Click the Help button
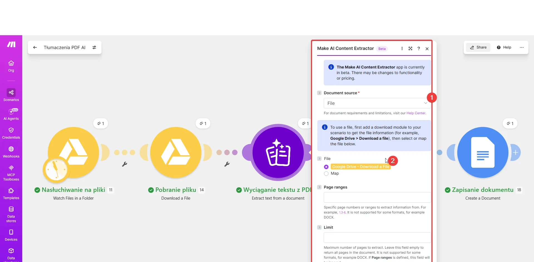 point(504,47)
